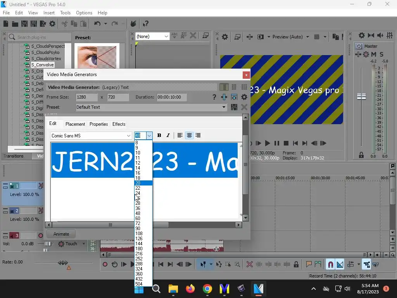Align text left in text editor
397x298 pixels.
tap(180, 135)
